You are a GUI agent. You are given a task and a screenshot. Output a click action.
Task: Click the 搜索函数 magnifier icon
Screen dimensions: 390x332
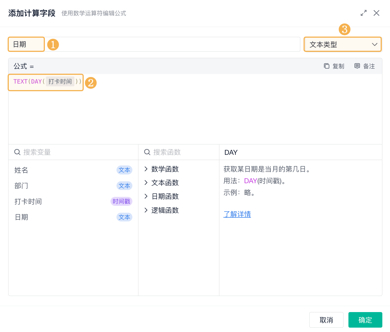(x=147, y=152)
